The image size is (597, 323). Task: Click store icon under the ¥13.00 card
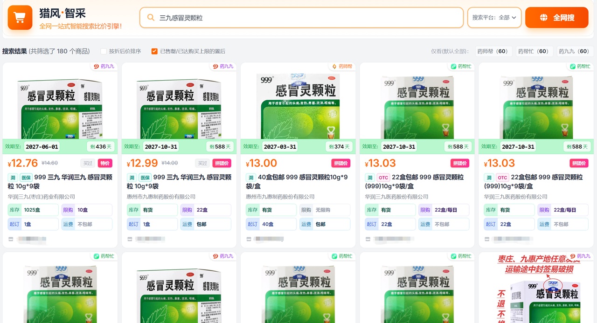point(249,239)
